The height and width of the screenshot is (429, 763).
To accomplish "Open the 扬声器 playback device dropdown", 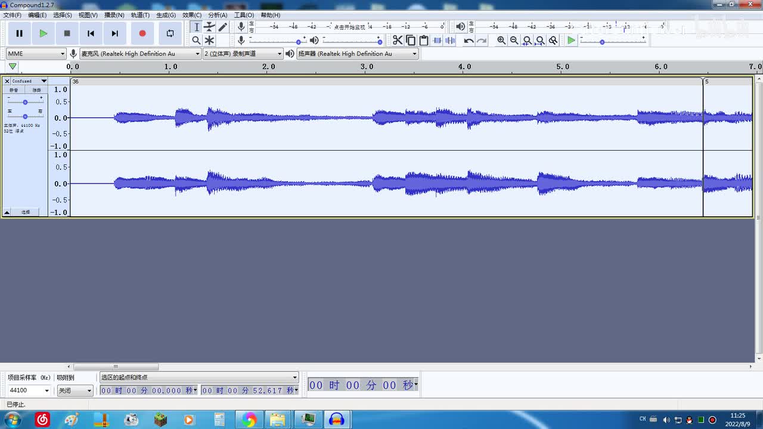I will point(358,54).
